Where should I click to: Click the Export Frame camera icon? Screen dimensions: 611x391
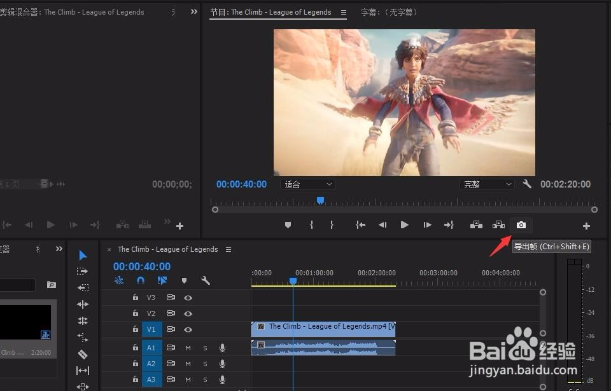click(x=521, y=225)
